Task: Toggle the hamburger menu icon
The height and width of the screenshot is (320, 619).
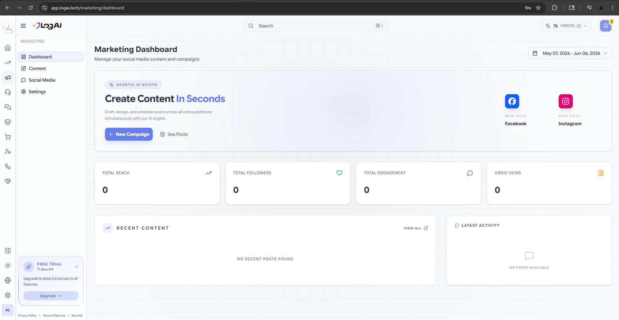Action: point(23,26)
